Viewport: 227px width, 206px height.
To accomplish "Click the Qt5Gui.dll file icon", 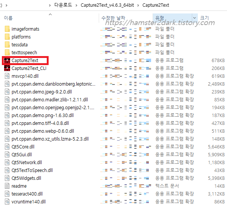I will pyautogui.click(x=7, y=154).
